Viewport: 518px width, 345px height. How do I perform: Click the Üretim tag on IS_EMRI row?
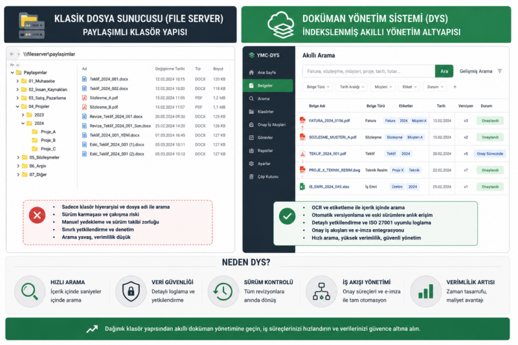(x=397, y=186)
